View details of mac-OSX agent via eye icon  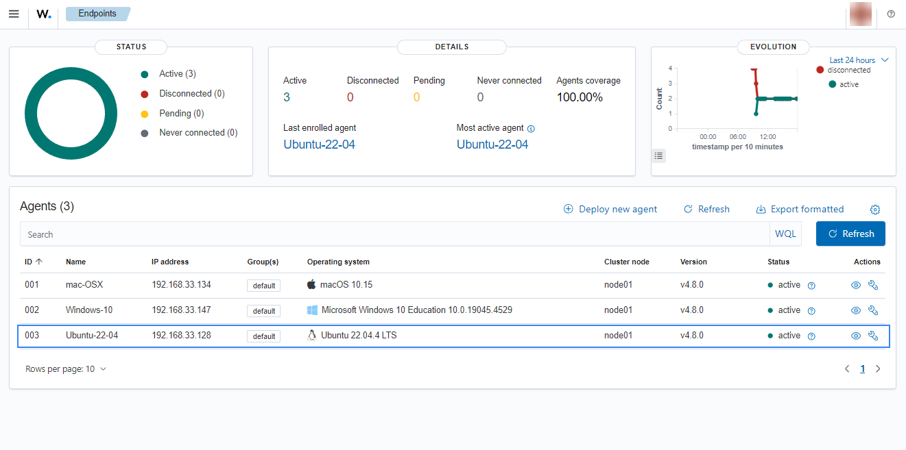(855, 285)
